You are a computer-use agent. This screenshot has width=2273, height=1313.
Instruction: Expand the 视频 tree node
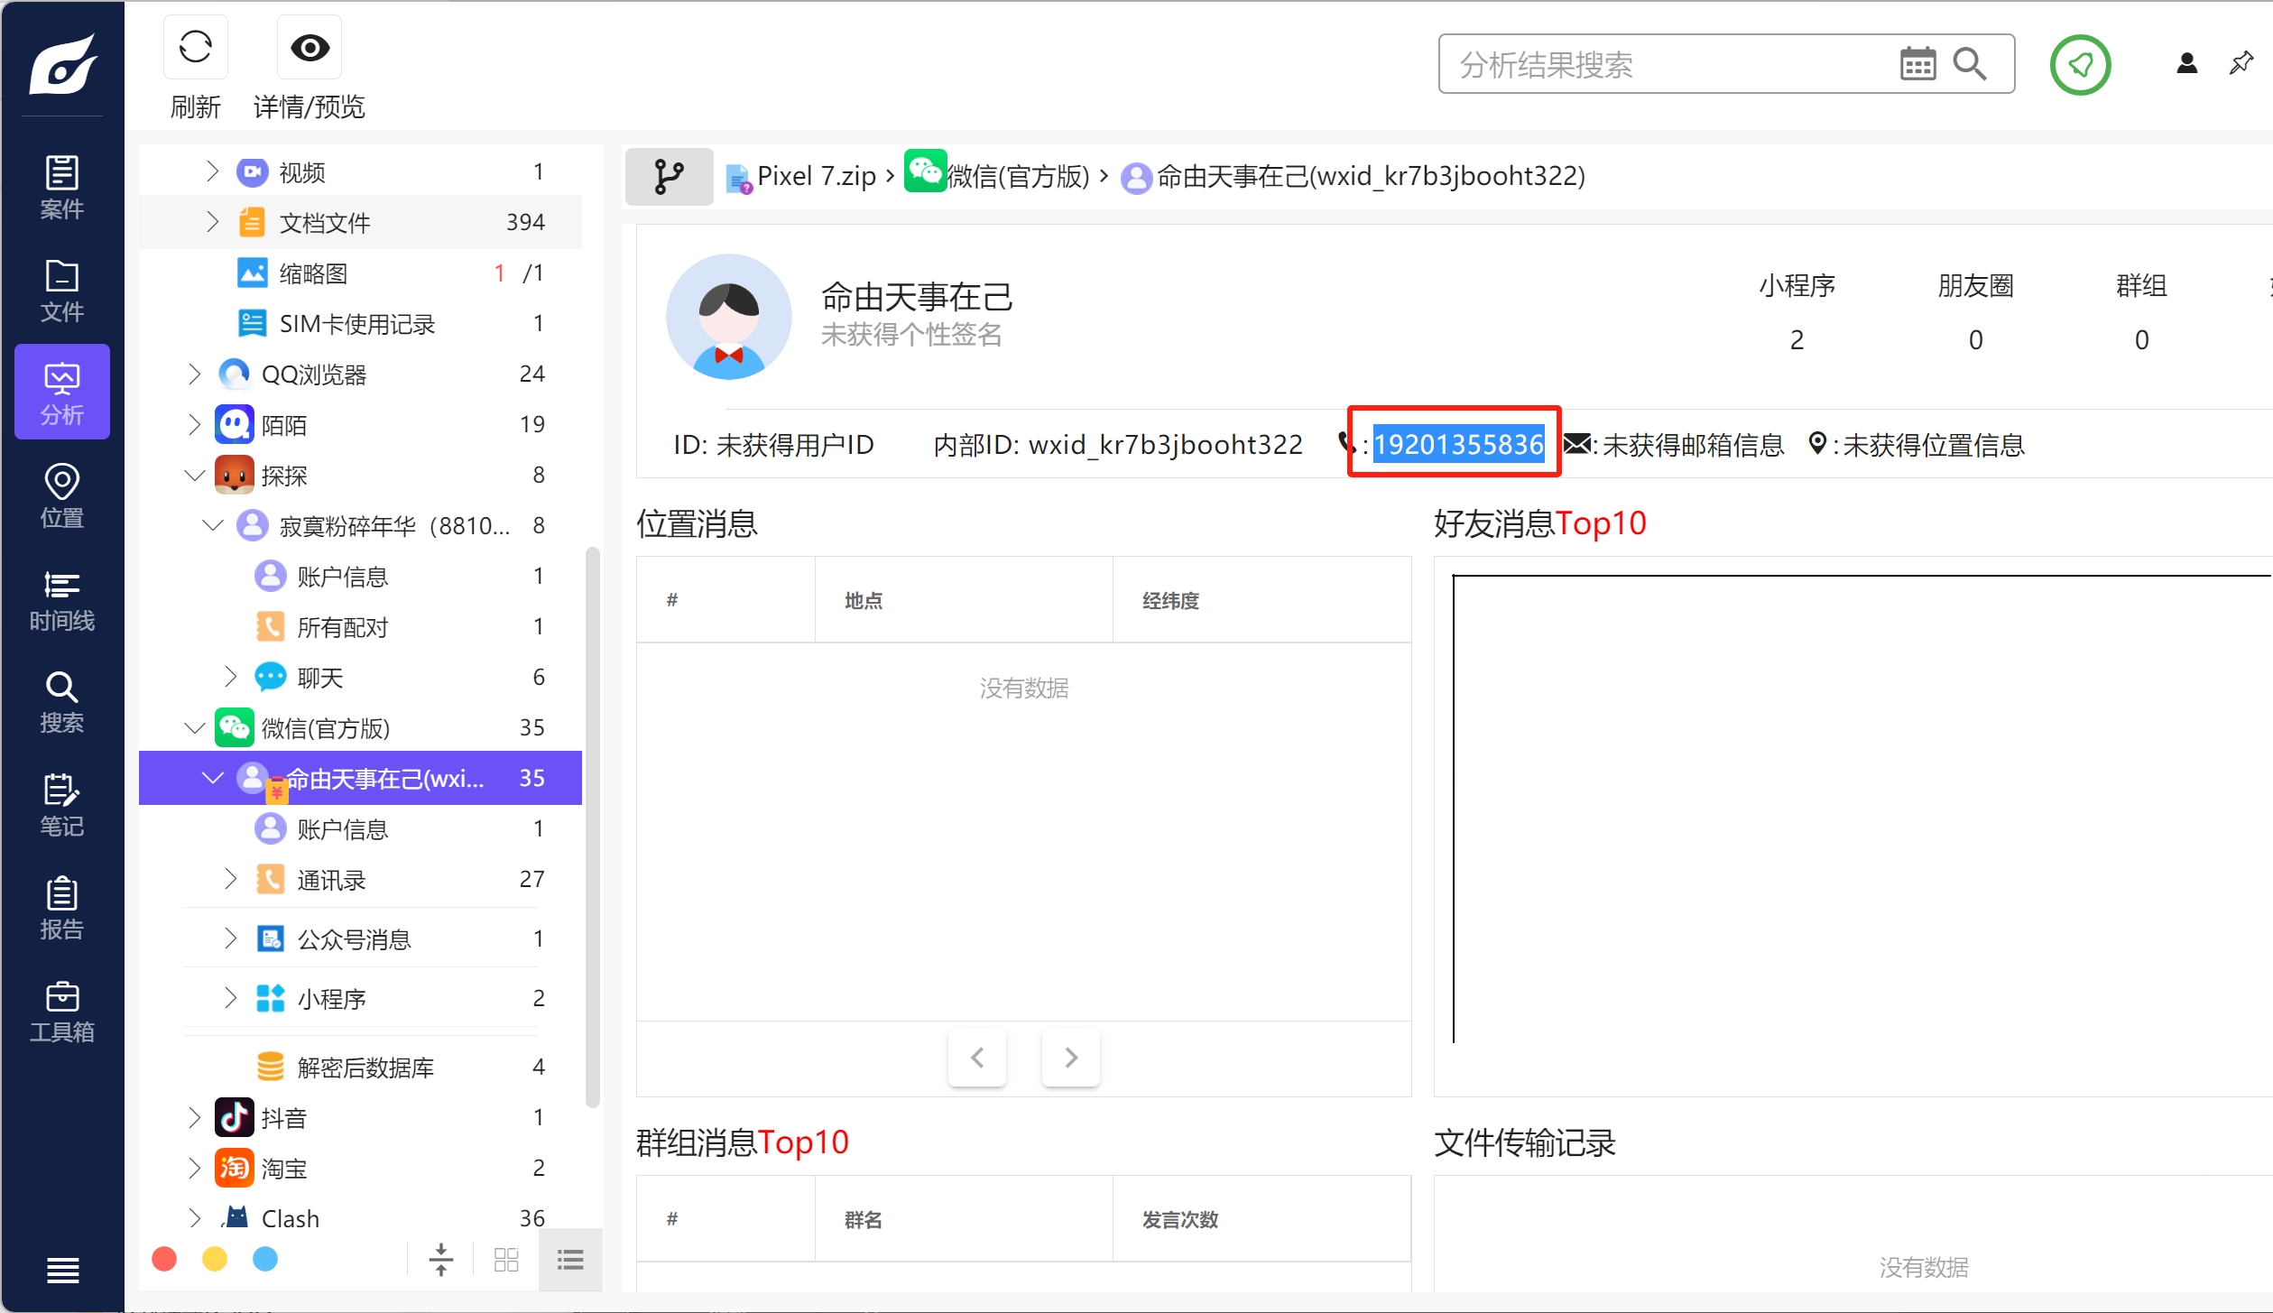click(212, 171)
